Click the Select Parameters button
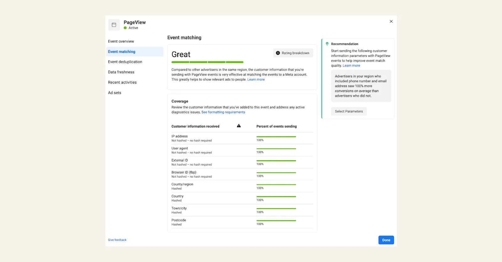This screenshot has width=502, height=262. [349, 111]
